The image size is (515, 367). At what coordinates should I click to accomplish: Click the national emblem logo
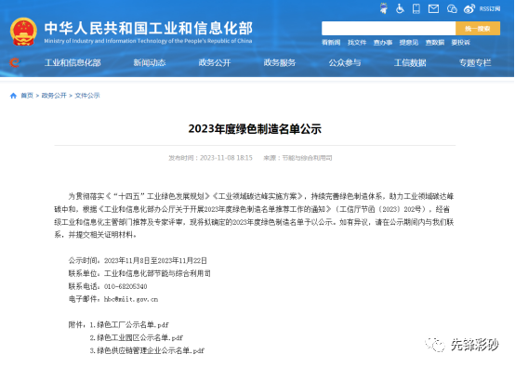click(x=23, y=32)
